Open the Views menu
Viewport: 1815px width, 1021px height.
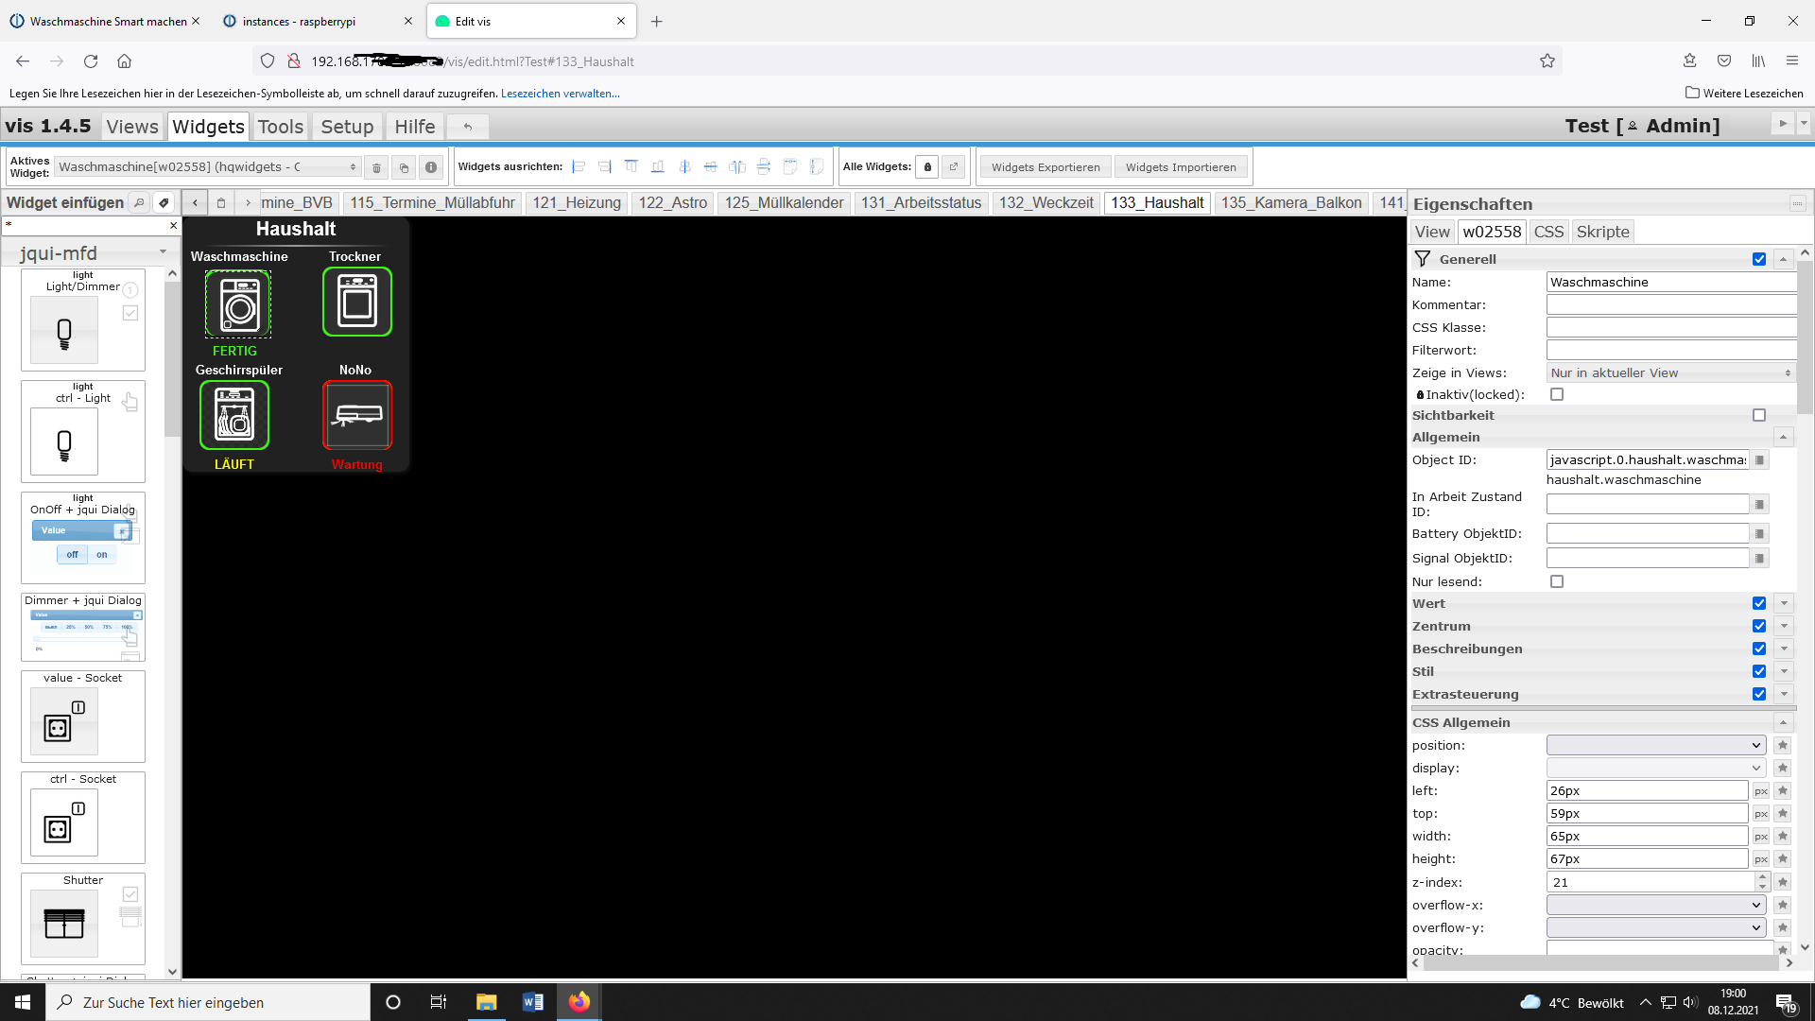pos(132,127)
